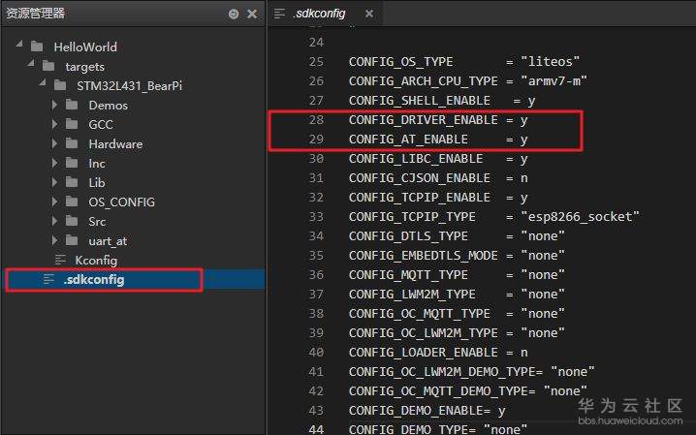This screenshot has height=435, width=696.
Task: Select the HelloWorld project name
Action: tap(85, 47)
